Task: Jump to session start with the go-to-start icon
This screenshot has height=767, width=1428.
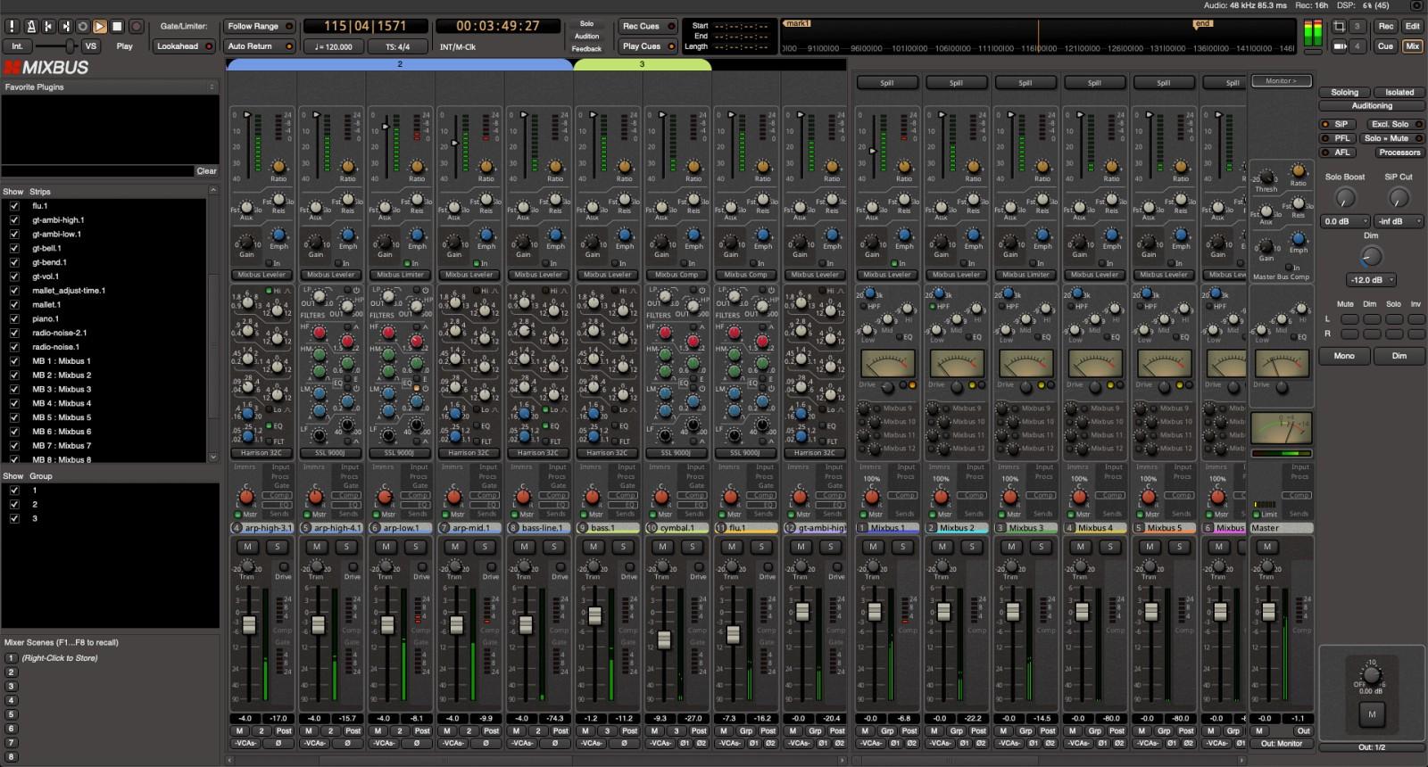Action: coord(48,27)
